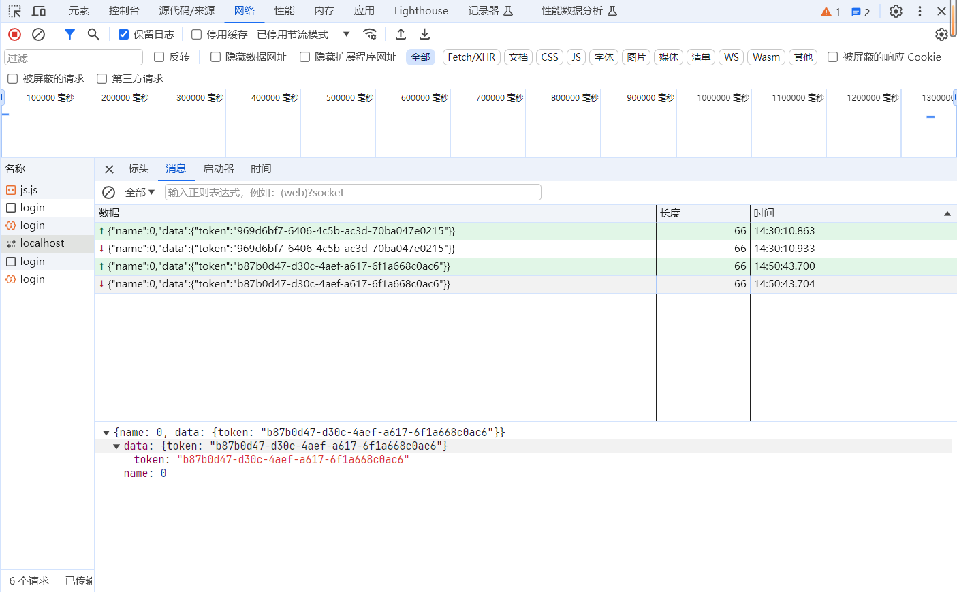Screen dimensions: 957x592
Task: Import HAR file upload icon
Action: click(401, 34)
